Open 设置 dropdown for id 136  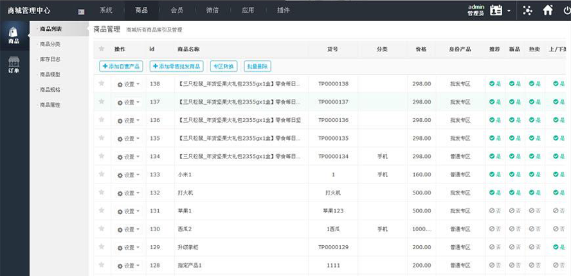tap(129, 121)
